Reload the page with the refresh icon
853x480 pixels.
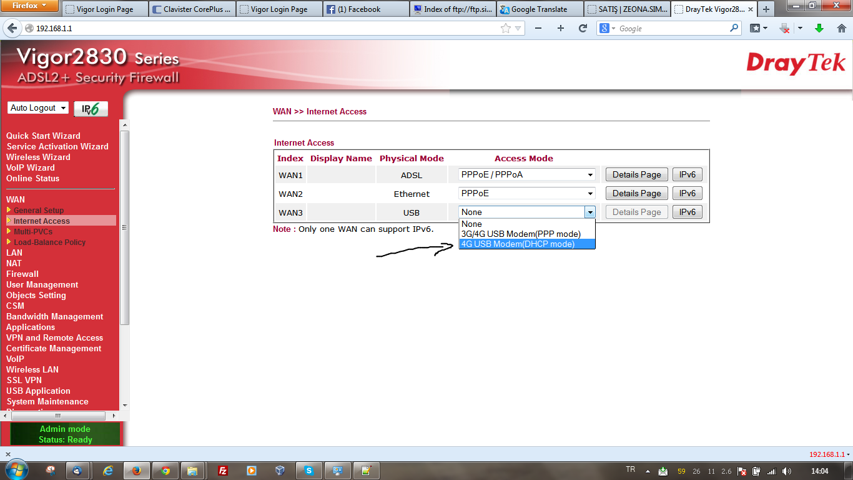(x=583, y=28)
